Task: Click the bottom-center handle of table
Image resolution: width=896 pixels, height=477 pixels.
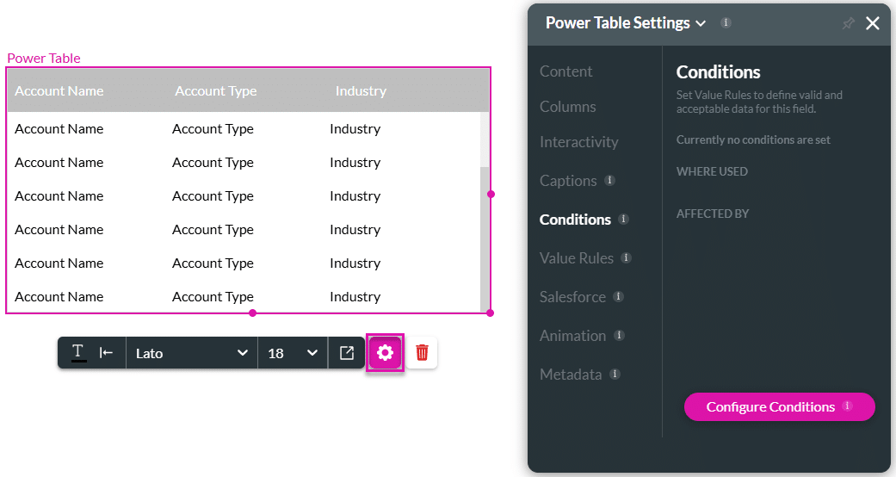Action: coord(252,313)
